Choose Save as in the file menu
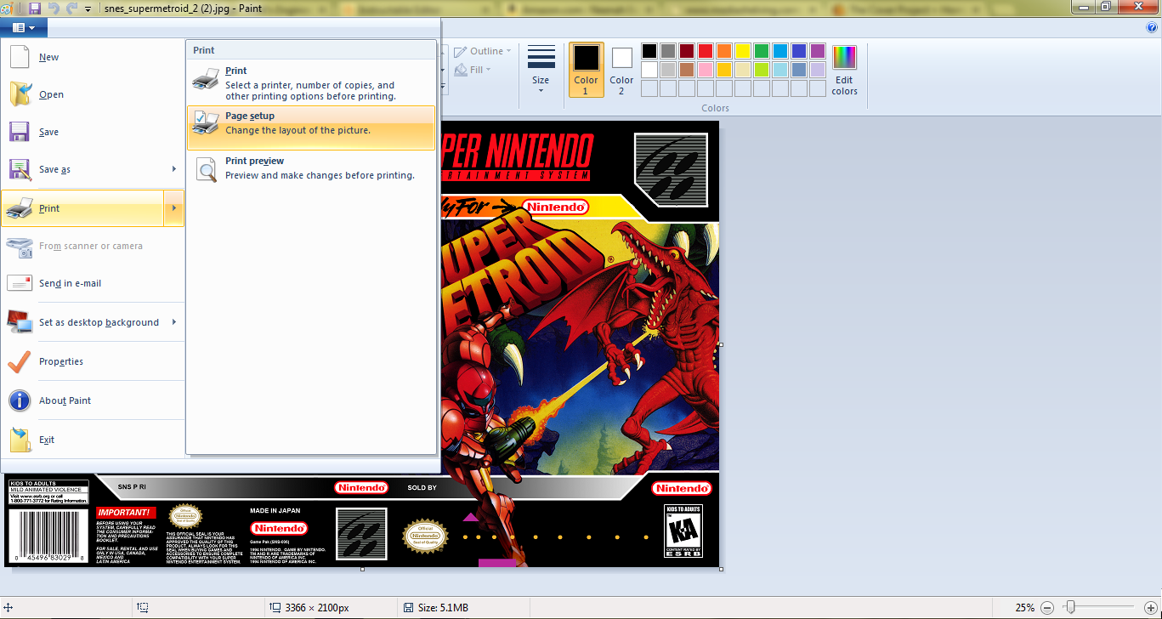Image resolution: width=1162 pixels, height=619 pixels. pos(82,169)
